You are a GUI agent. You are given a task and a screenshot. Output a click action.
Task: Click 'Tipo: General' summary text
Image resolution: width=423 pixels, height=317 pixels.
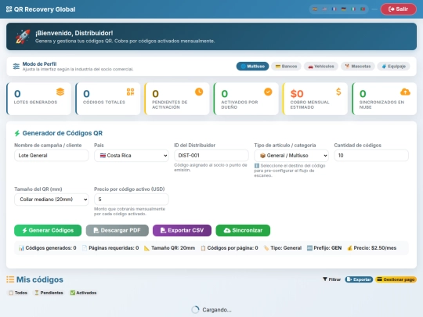[283, 248]
